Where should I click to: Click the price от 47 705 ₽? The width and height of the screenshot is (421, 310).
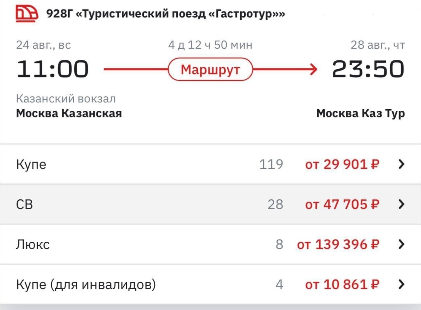[x=342, y=204]
